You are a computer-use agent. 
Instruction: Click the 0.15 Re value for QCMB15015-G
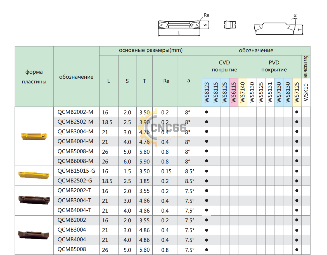(x=166, y=171)
